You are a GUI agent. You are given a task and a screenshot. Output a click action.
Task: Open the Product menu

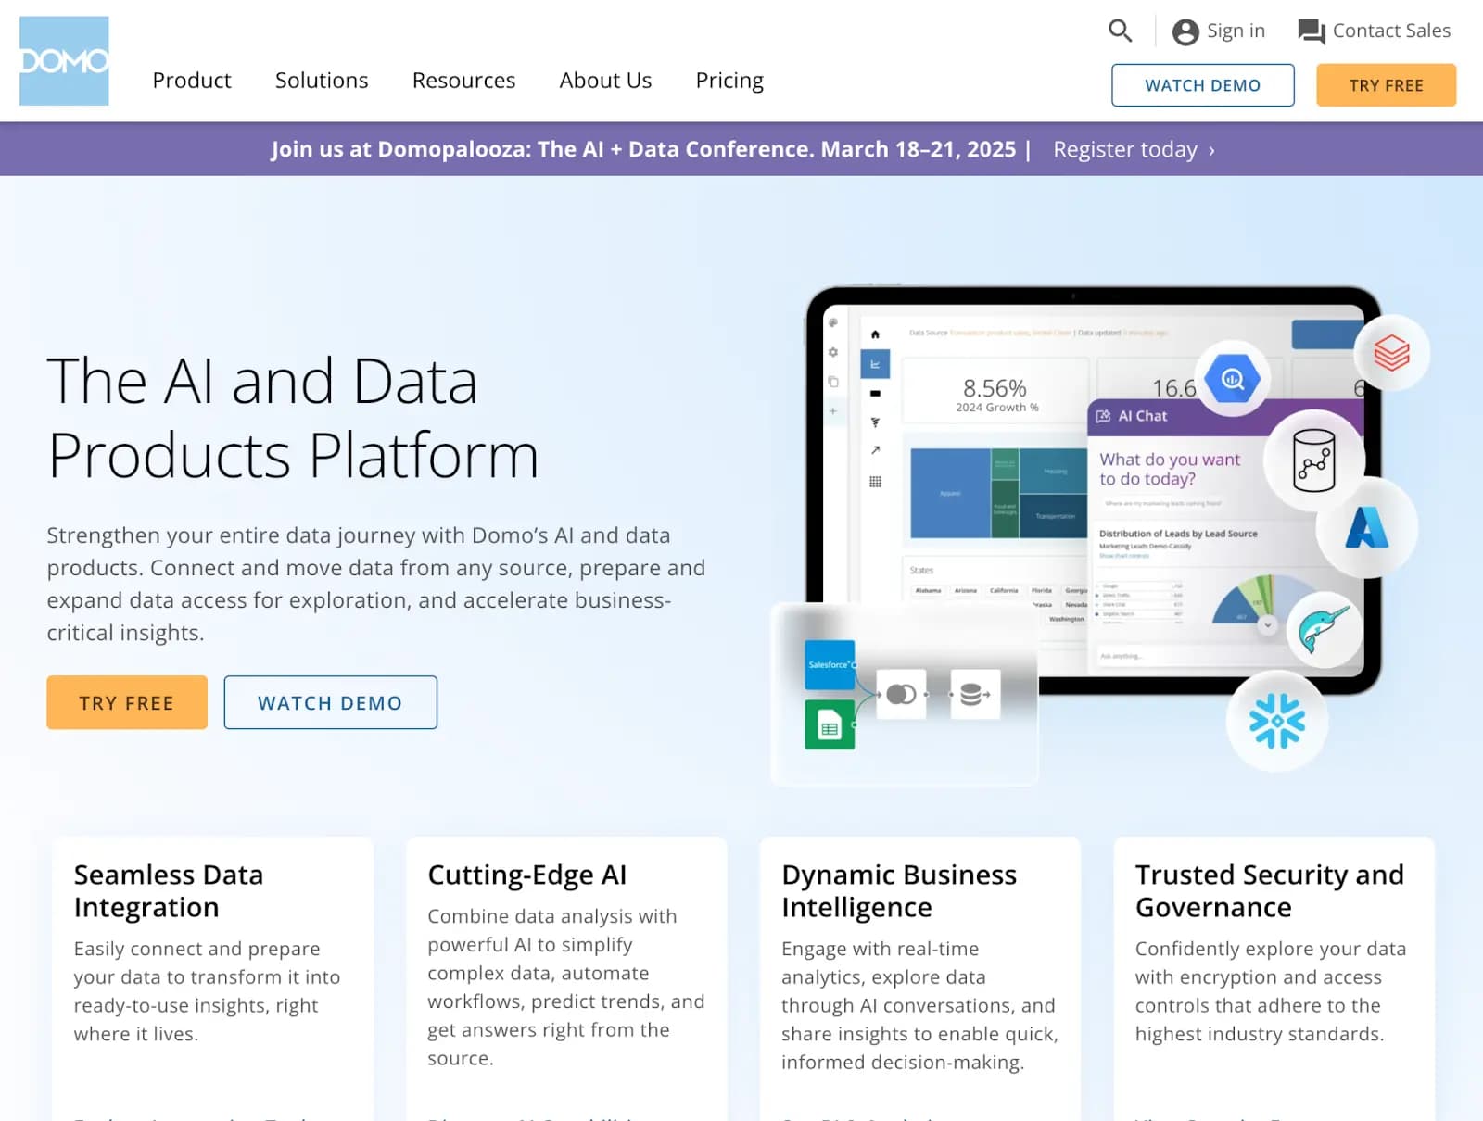coord(192,81)
